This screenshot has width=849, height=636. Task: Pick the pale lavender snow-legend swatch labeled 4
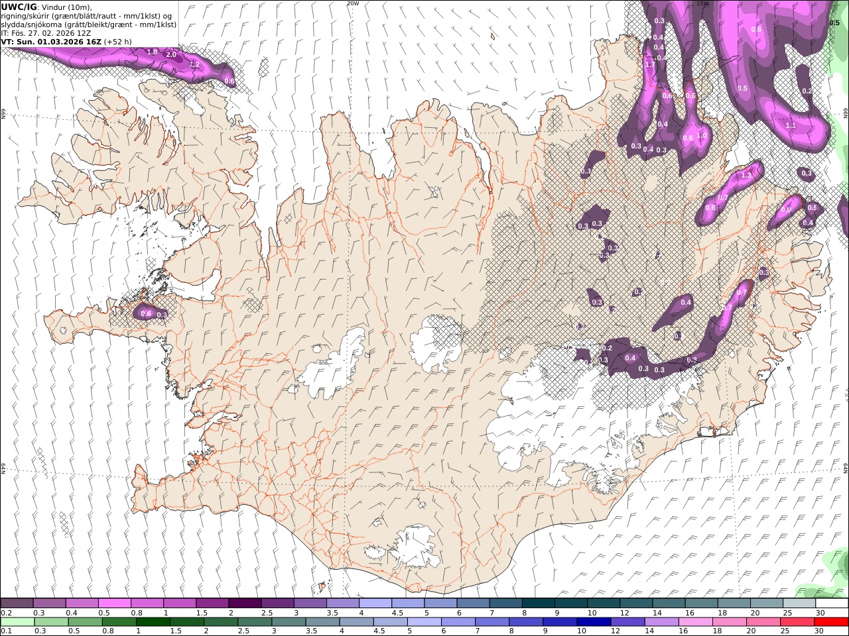(375, 604)
